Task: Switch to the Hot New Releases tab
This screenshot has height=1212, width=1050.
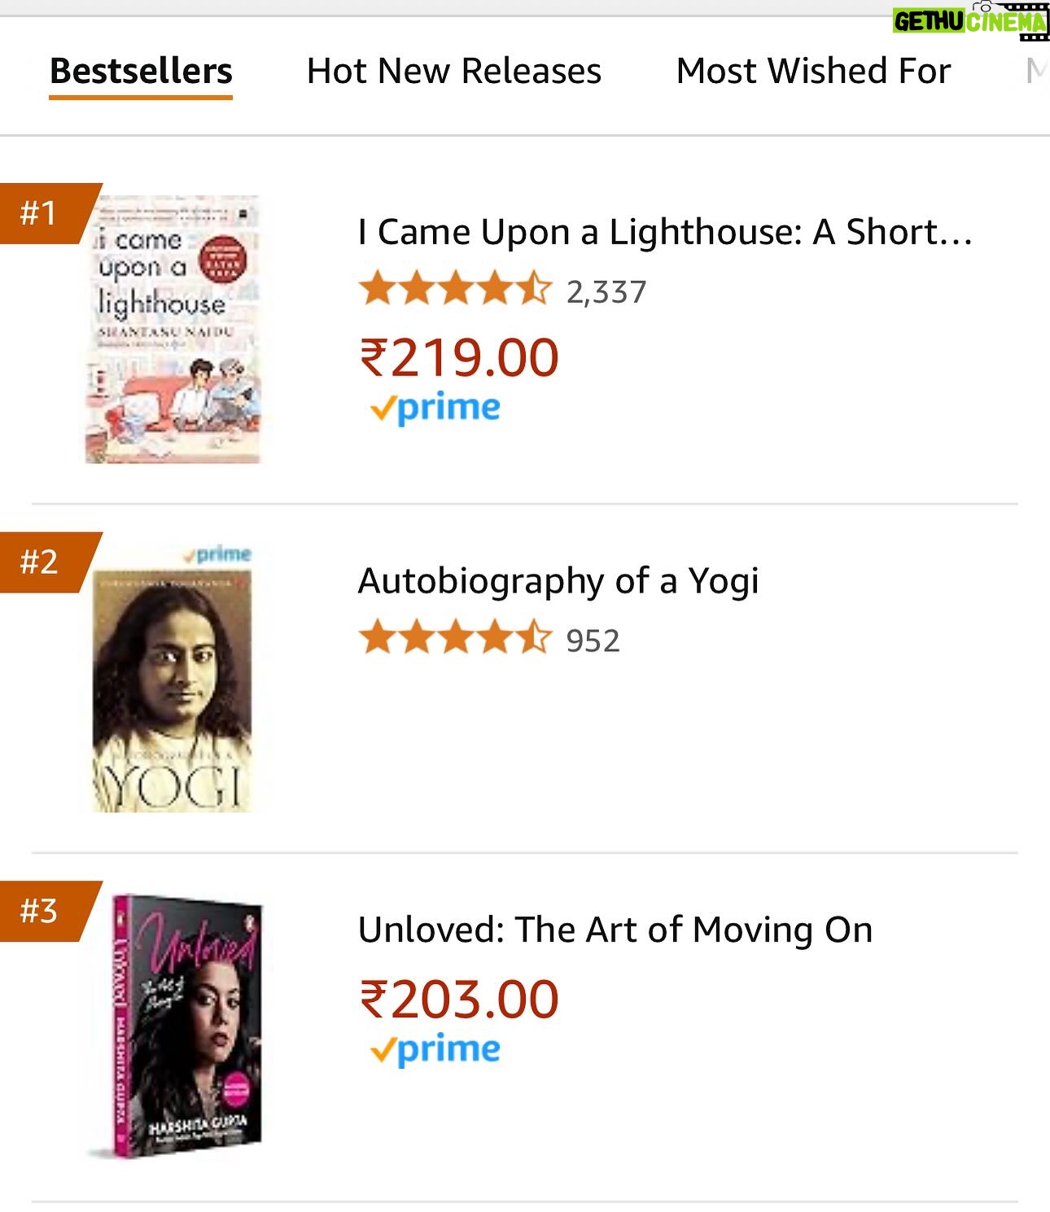Action: pyautogui.click(x=453, y=72)
